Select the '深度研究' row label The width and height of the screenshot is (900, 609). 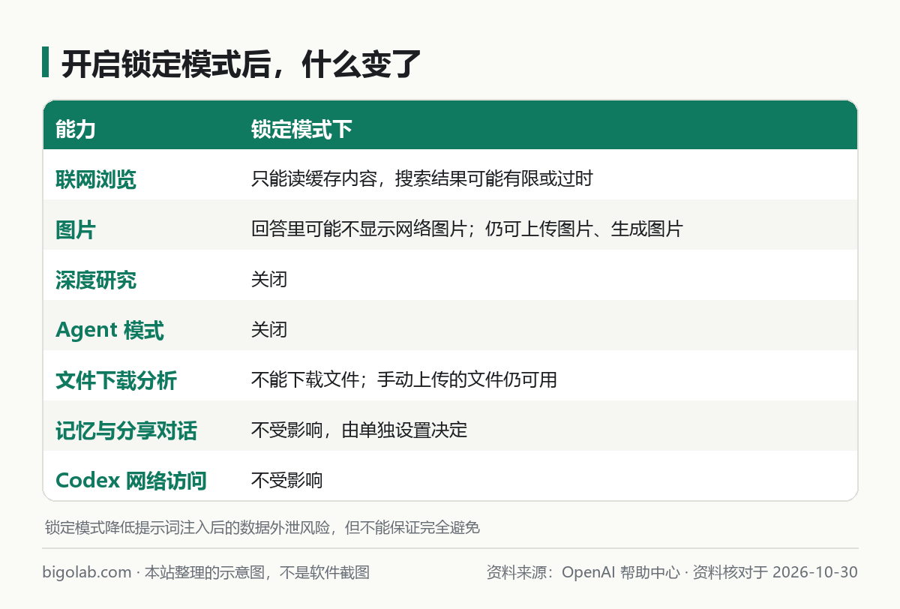click(x=96, y=280)
